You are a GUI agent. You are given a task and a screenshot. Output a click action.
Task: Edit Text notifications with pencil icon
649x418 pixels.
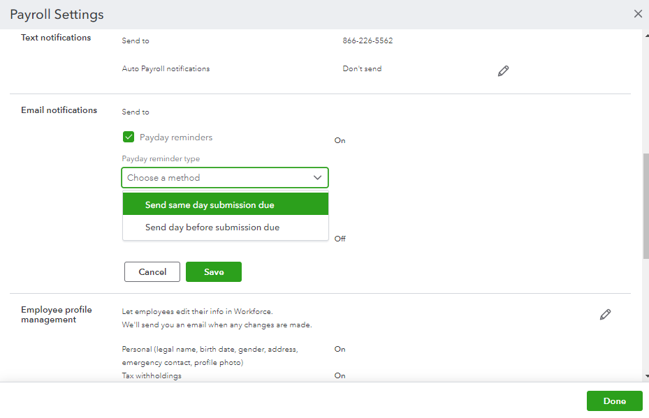503,70
